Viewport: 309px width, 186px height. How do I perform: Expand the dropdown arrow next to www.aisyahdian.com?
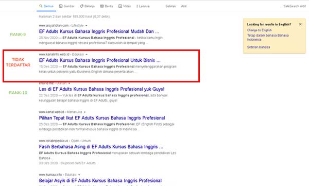[87, 26]
